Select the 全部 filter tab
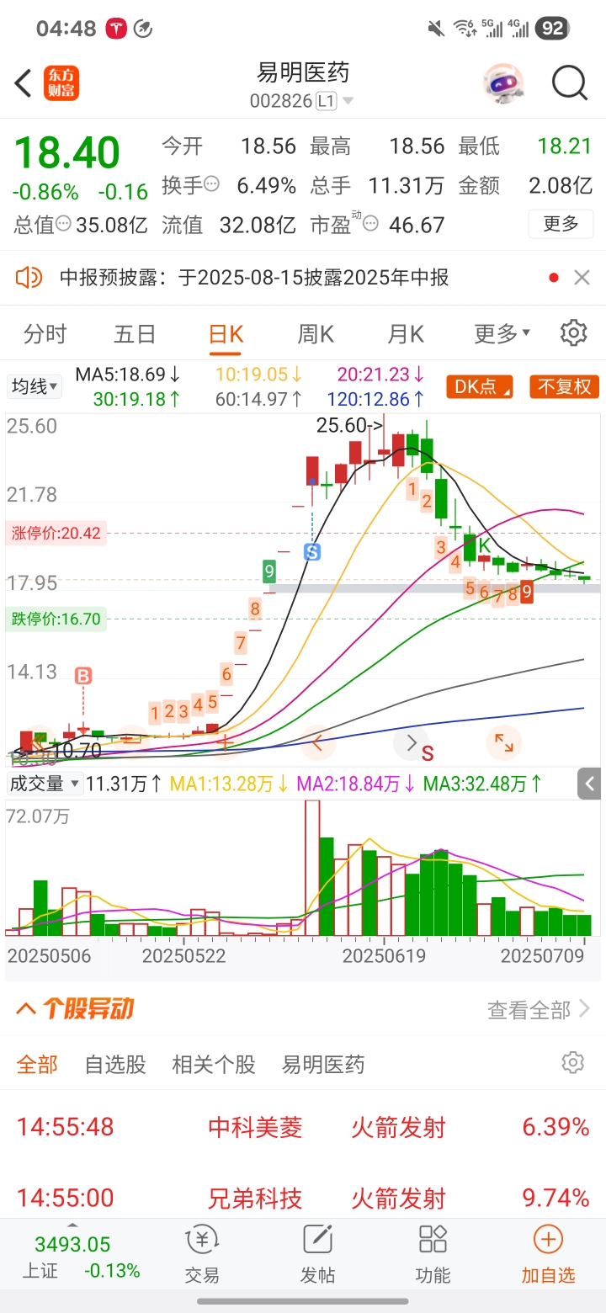 pyautogui.click(x=38, y=1064)
